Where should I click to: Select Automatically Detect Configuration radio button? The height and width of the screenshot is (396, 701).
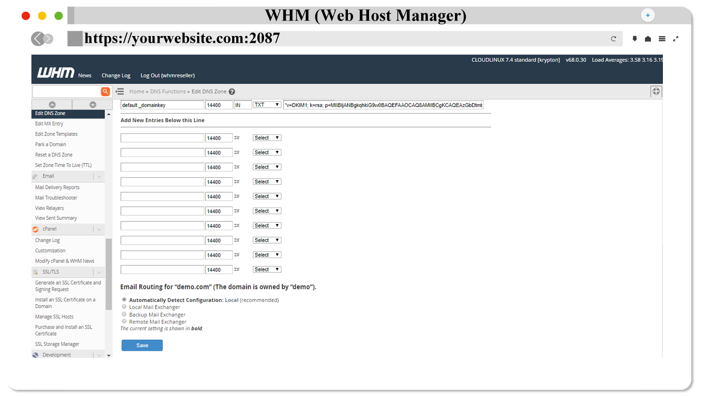(124, 299)
